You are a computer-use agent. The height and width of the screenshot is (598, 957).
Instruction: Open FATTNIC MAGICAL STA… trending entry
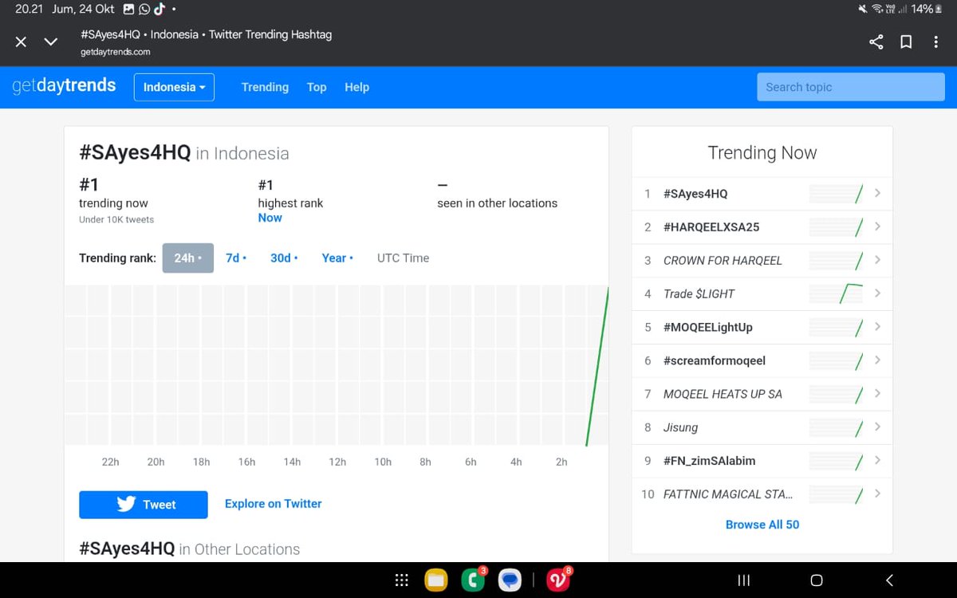click(x=728, y=494)
